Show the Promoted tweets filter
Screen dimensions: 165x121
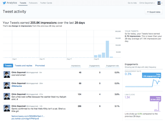[40, 65]
